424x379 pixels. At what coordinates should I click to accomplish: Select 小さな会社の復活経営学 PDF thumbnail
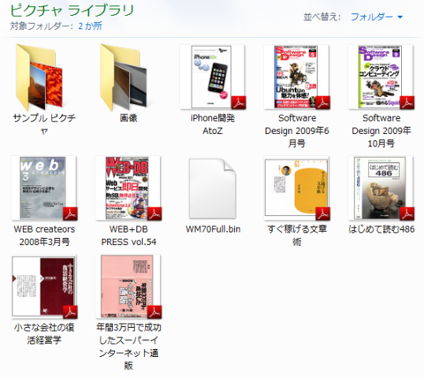[x=44, y=286]
